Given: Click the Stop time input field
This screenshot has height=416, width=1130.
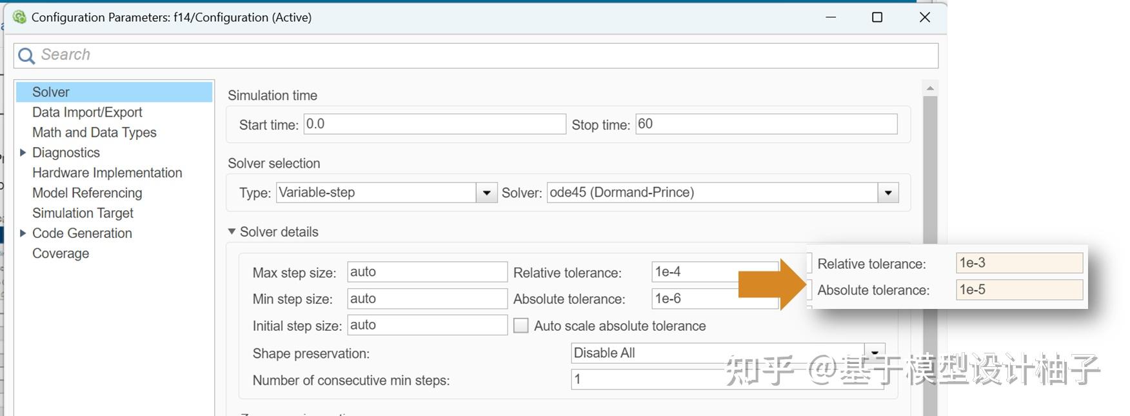Looking at the screenshot, I should (766, 124).
